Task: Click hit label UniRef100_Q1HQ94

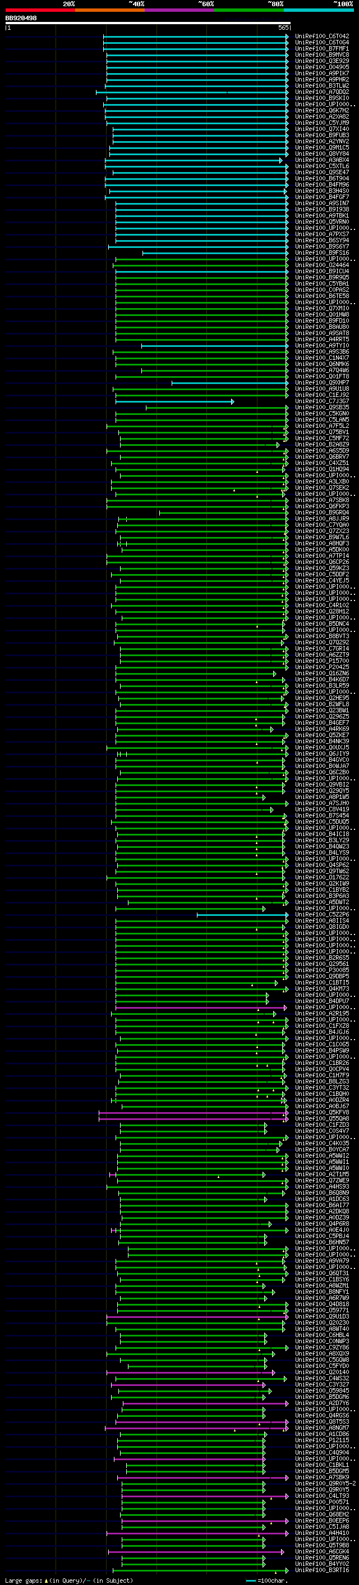Action: click(322, 469)
